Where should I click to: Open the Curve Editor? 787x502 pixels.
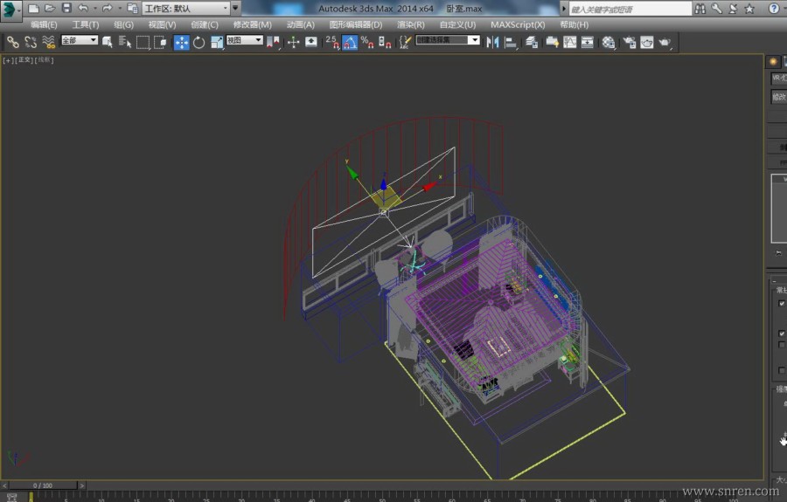[569, 43]
